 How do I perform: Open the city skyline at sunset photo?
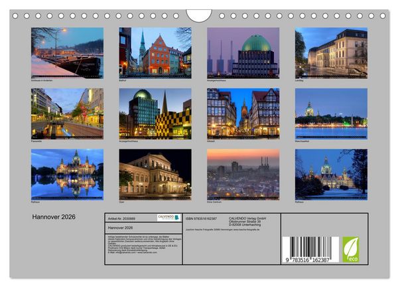click(243, 174)
